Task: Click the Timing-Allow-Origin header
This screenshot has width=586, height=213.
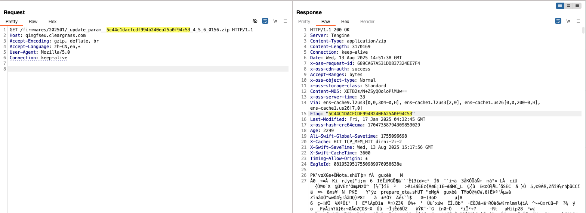Action: [x=339, y=159]
